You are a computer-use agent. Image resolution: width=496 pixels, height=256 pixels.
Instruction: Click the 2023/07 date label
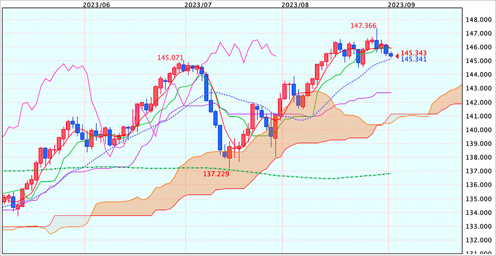pos(198,4)
